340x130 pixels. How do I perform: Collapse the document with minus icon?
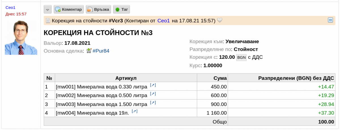[x=330, y=20]
